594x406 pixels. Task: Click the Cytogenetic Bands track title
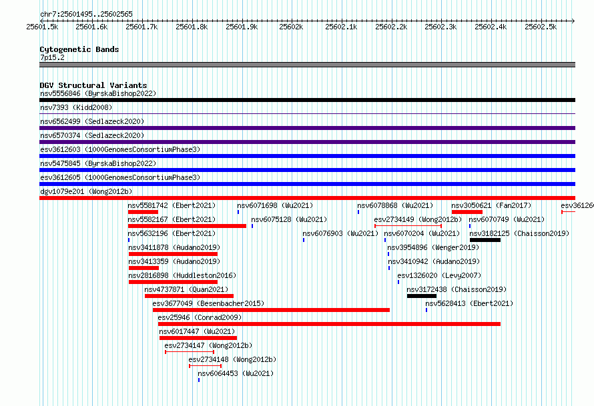79,49
